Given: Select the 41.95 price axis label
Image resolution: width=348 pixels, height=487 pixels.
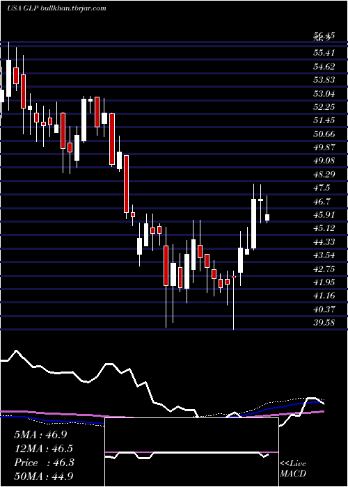Looking at the screenshot, I should tap(324, 282).
